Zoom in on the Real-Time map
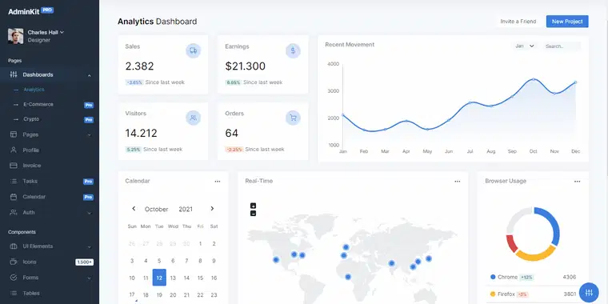This screenshot has height=304, width=608. point(254,206)
